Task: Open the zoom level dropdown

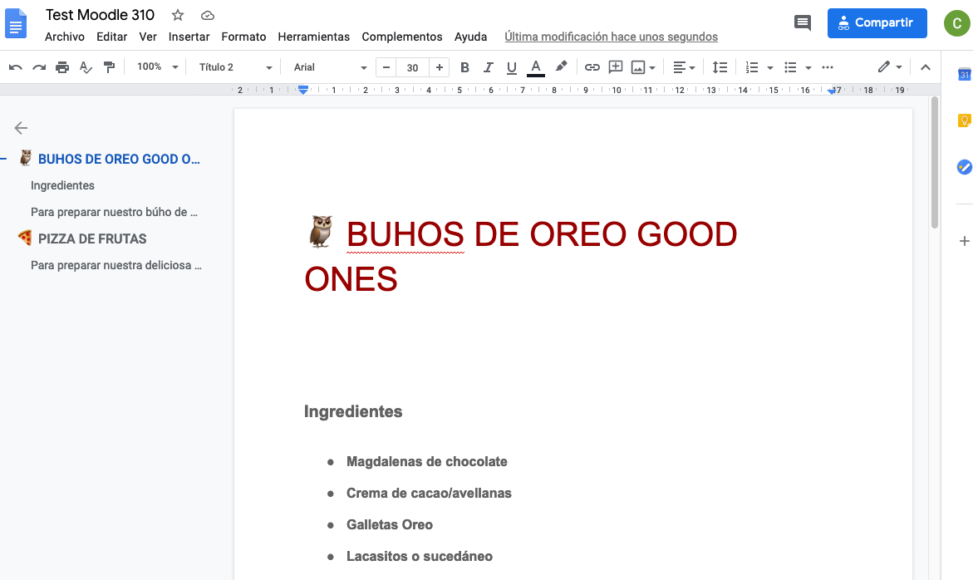Action: tap(158, 67)
